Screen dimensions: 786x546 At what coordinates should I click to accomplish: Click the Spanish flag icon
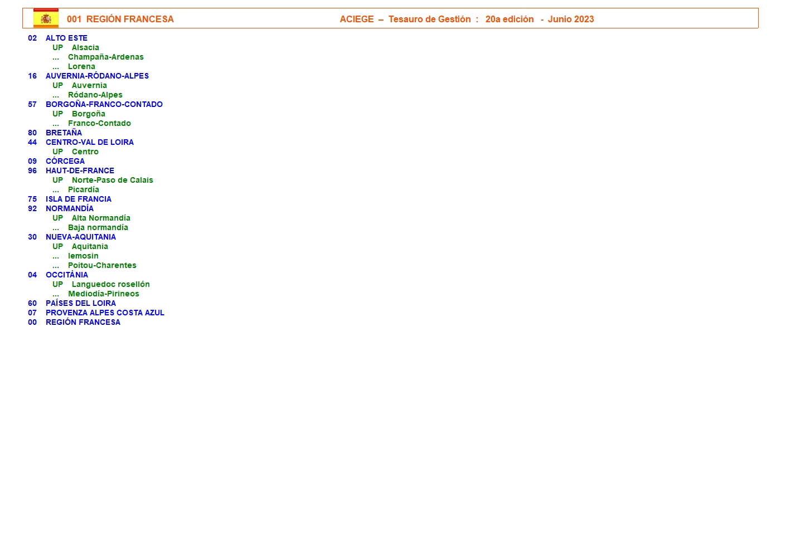coord(46,18)
